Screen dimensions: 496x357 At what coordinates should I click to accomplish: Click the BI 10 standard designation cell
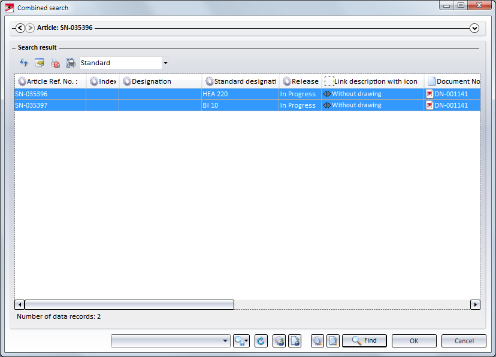[240, 105]
